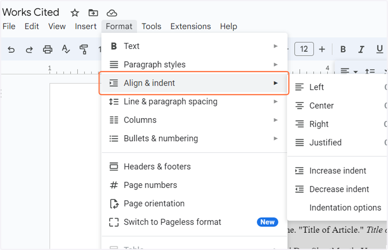Viewport: 388px width, 250px height.
Task: Open the Extensions menu
Action: click(x=190, y=26)
